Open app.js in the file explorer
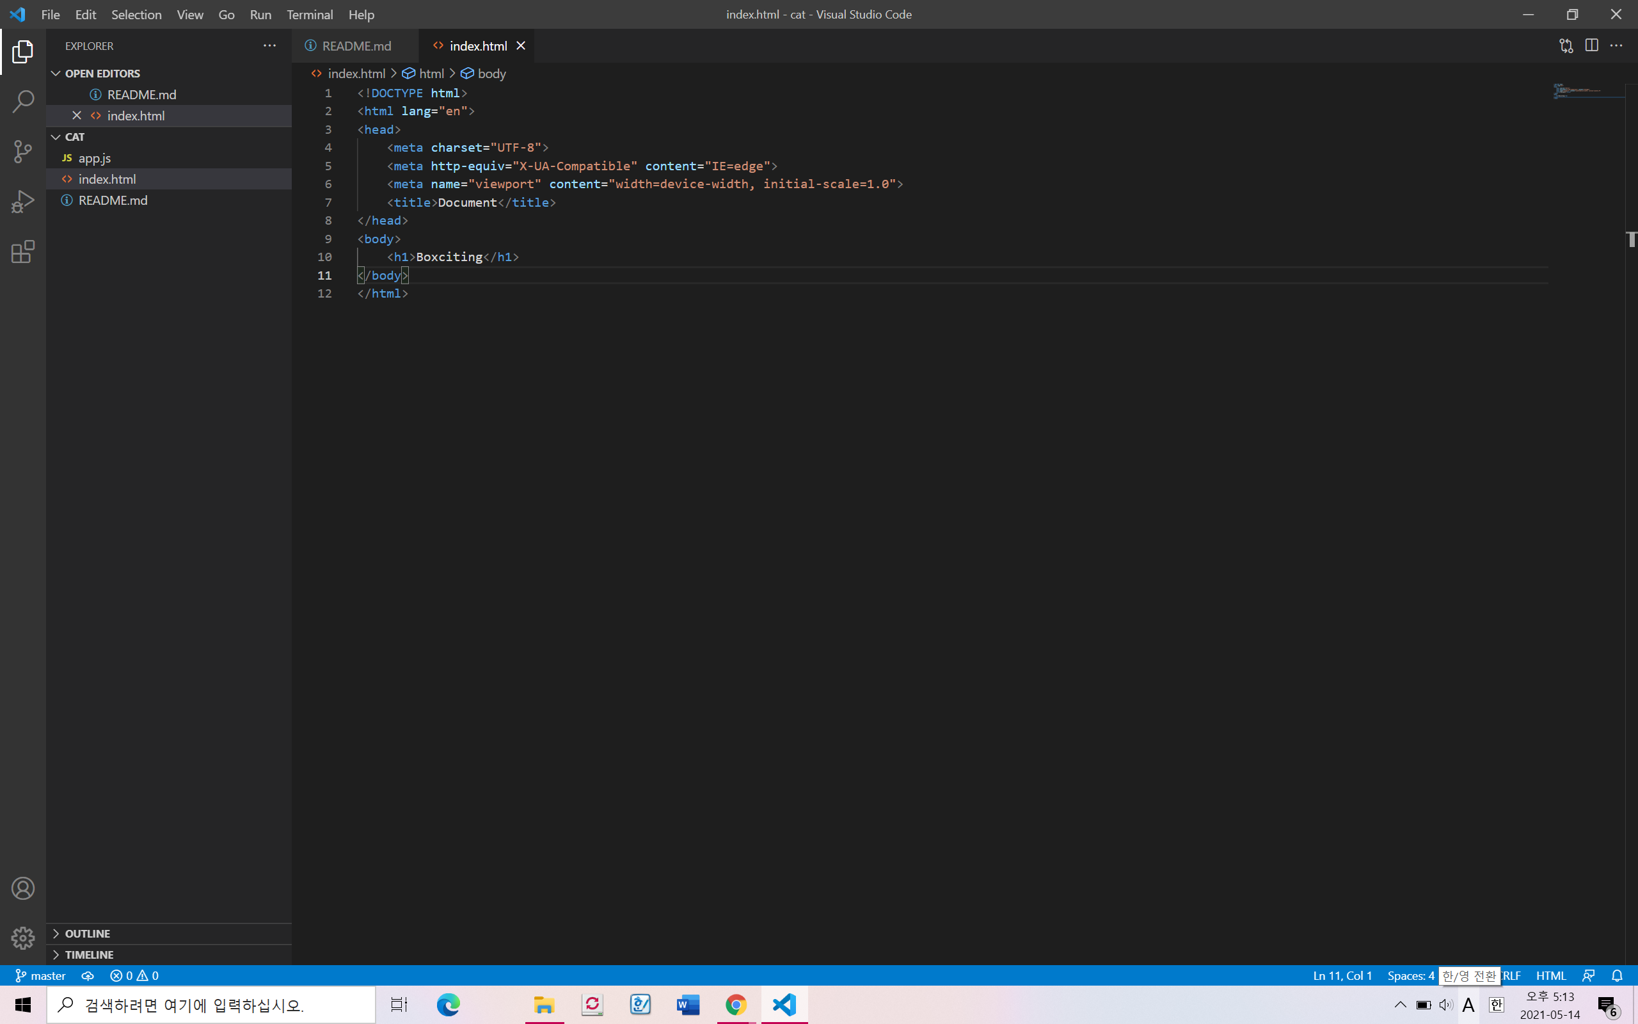1638x1024 pixels. click(x=95, y=158)
